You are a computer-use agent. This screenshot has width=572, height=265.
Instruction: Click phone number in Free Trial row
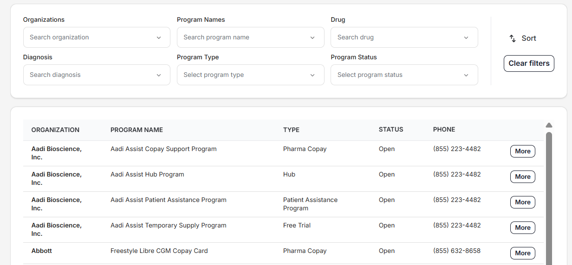(457, 225)
